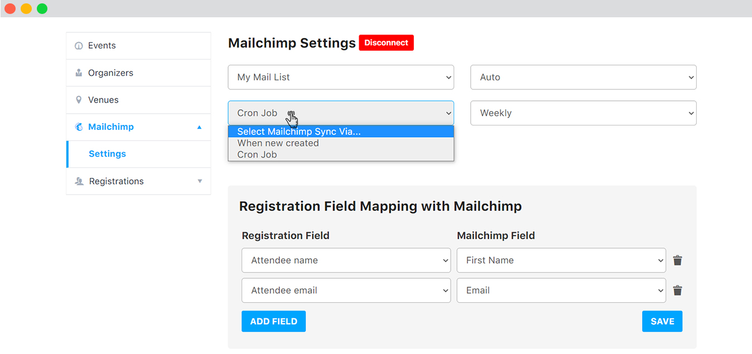Open the Weekly frequency dropdown
752x354 pixels.
(584, 113)
